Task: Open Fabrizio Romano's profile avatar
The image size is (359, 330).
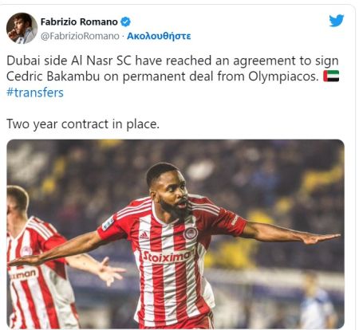Action: pyautogui.click(x=22, y=28)
